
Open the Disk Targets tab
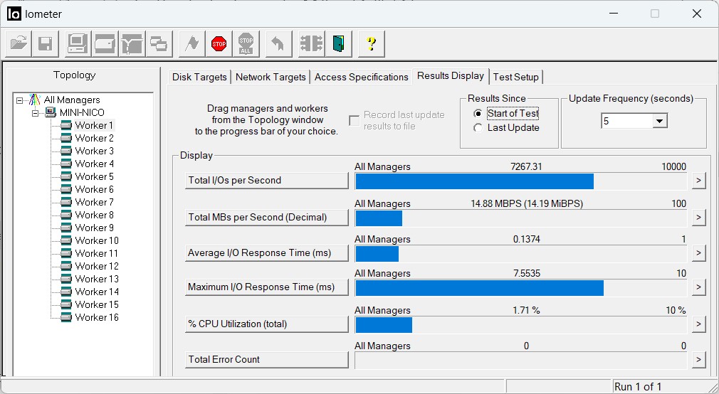click(x=199, y=78)
